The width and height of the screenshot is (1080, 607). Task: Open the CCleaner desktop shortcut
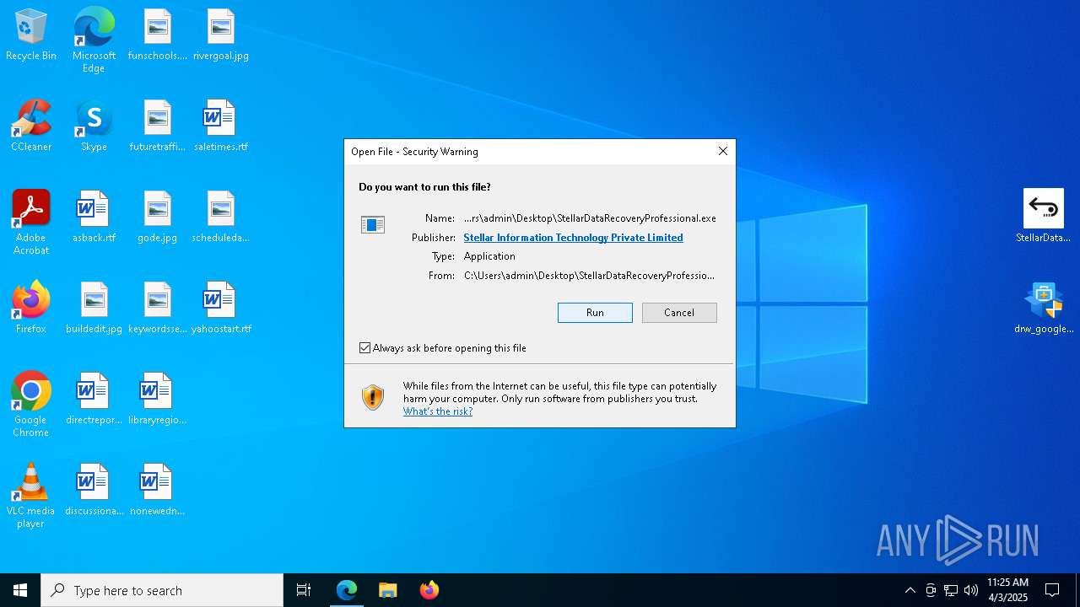[x=31, y=126]
